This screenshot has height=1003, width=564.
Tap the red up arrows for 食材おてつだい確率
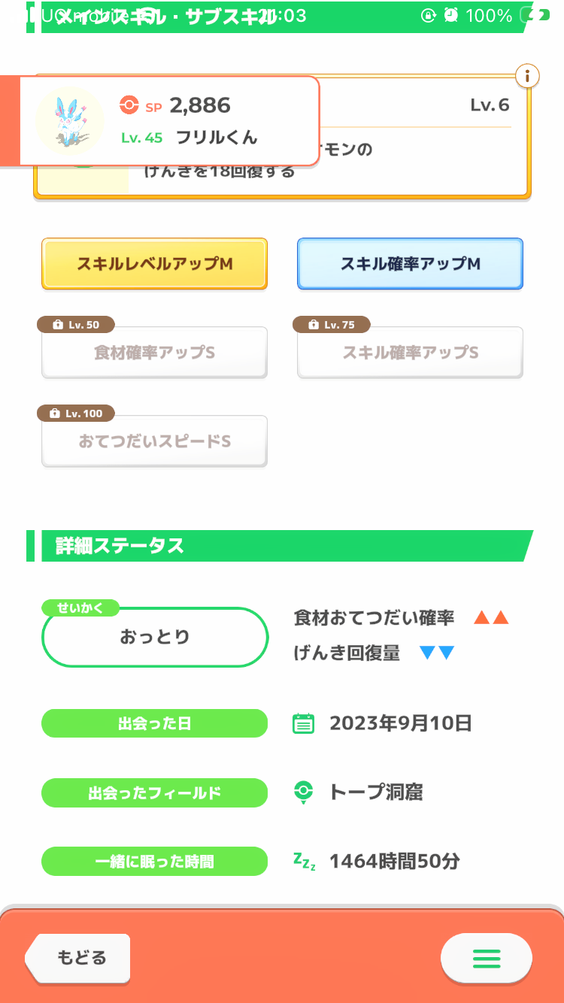pos(492,618)
